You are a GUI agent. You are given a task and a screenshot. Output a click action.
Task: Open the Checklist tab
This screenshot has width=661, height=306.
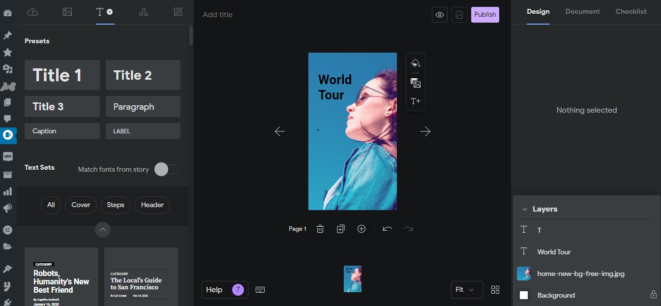pos(631,11)
